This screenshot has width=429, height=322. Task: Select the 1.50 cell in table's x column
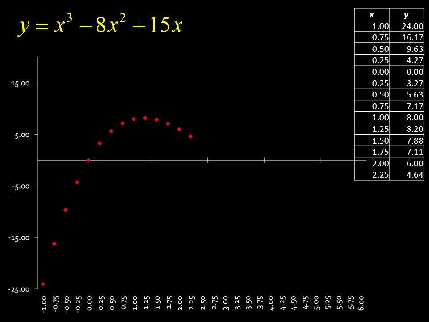click(372, 140)
